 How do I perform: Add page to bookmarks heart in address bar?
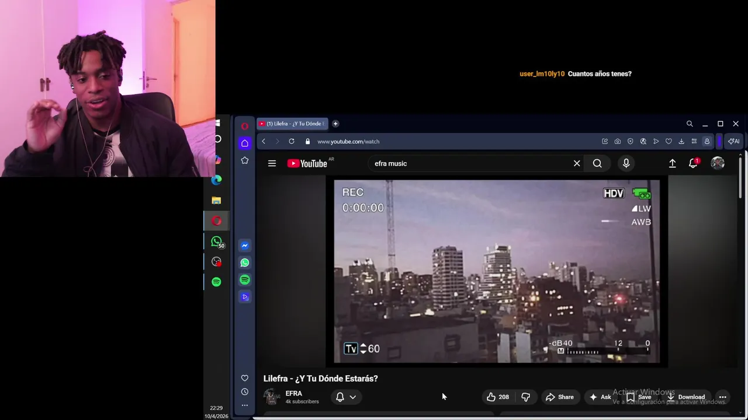point(669,141)
